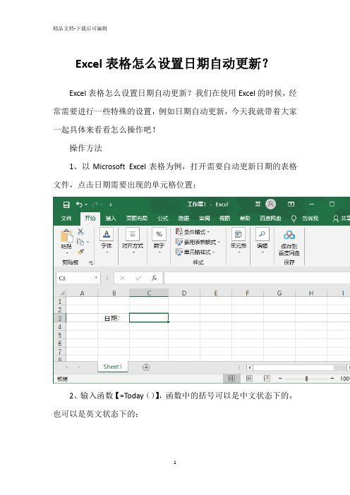This screenshot has height=495, width=350.
Task: Switch to the 页面布局 ribbon tab
Action: click(x=137, y=218)
